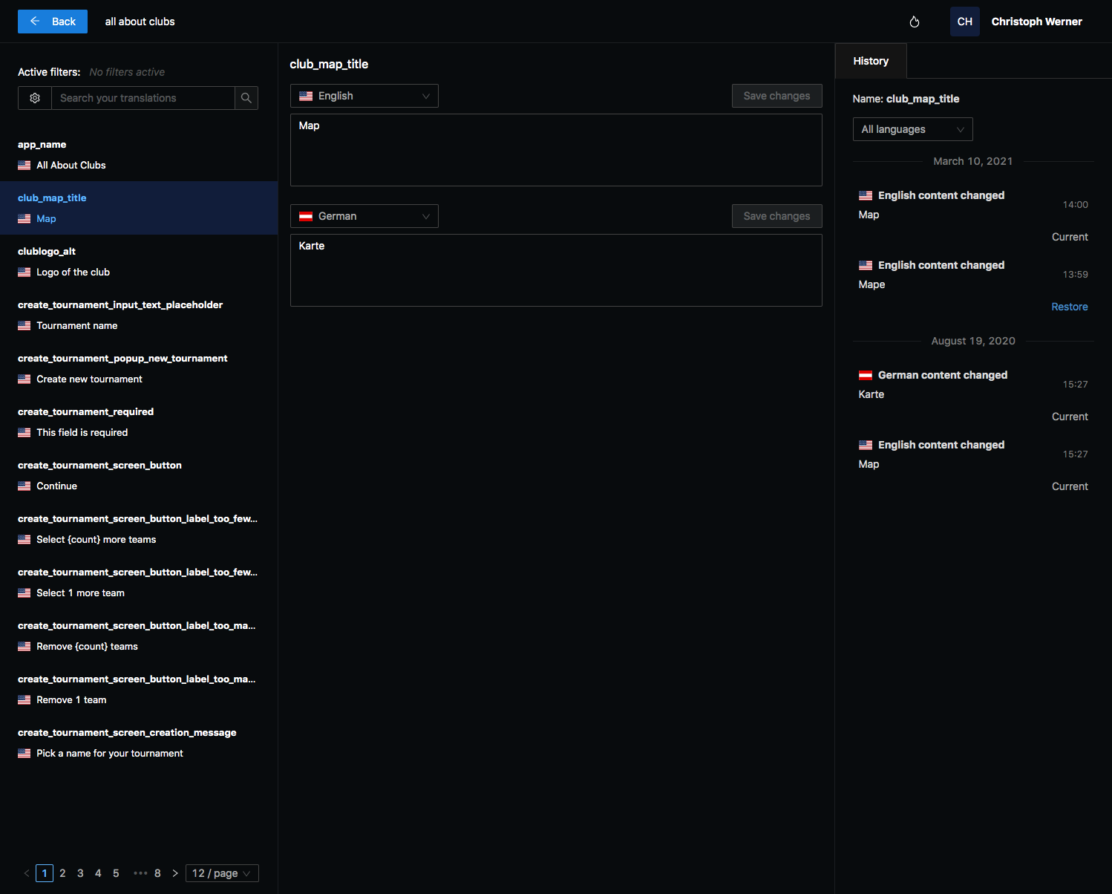Select the app_name translation key
This screenshot has height=894, width=1112.
(139, 154)
